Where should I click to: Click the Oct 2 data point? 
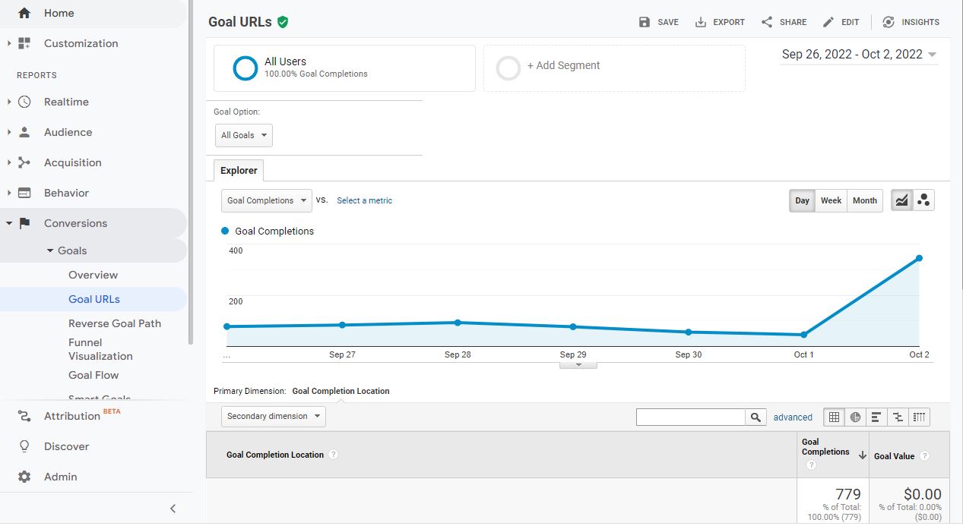[919, 258]
